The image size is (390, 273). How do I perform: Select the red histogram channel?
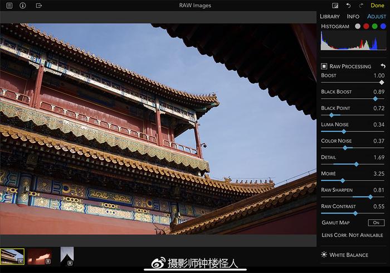(x=366, y=26)
